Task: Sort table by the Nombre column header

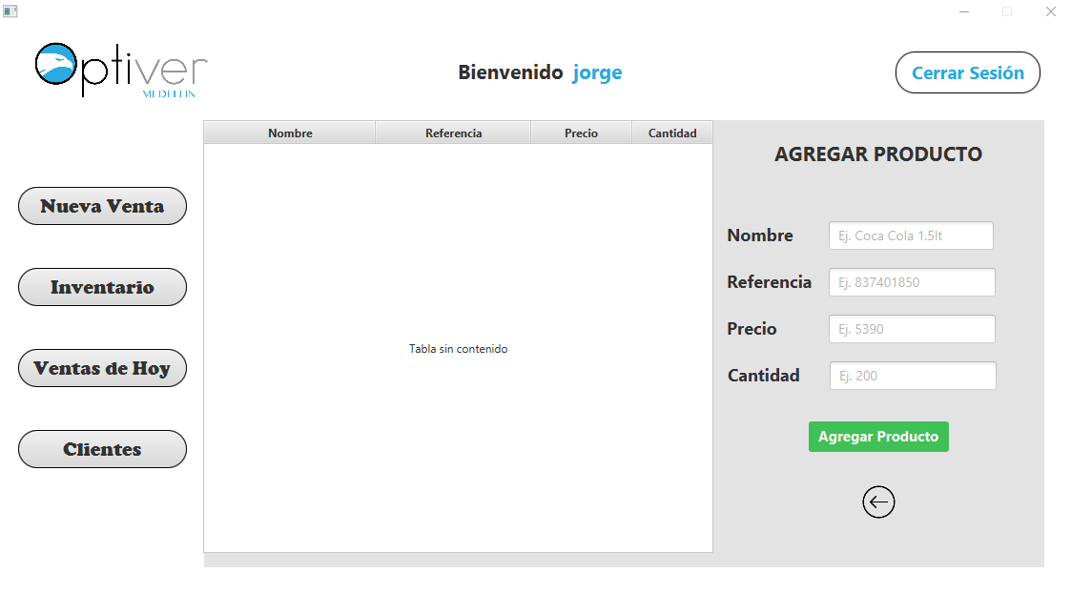Action: tap(289, 132)
